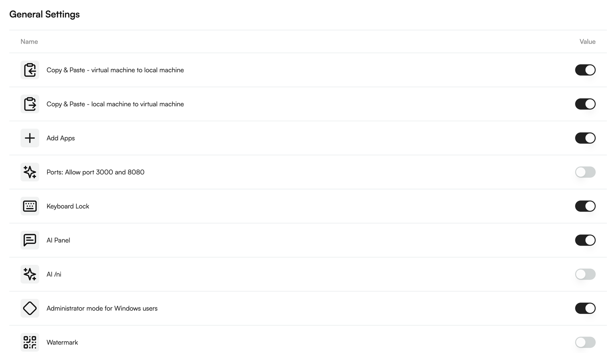Click the AI Panel chat bubble icon
This screenshot has height=353, width=612.
coord(30,240)
